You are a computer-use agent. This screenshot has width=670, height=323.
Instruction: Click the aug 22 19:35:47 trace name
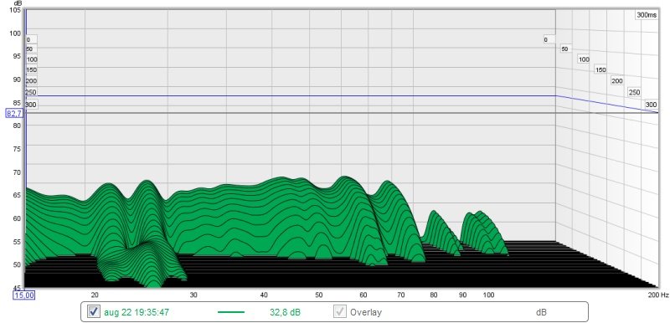[137, 312]
